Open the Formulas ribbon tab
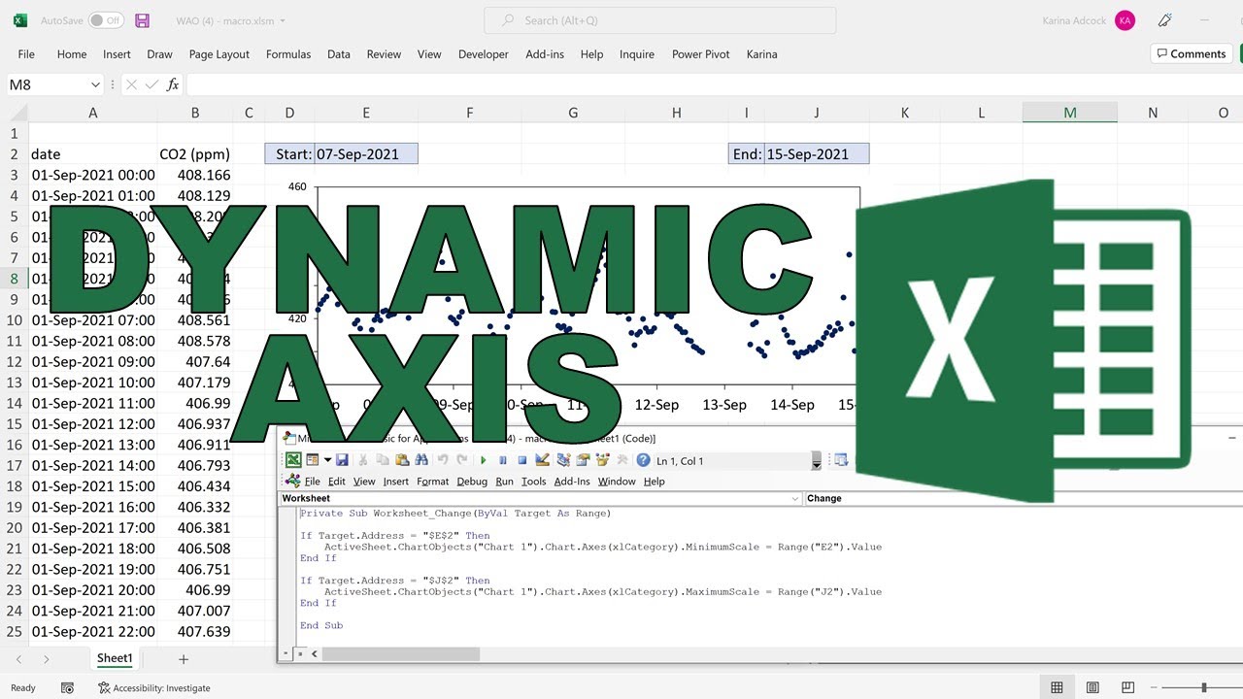The image size is (1243, 699). point(288,54)
